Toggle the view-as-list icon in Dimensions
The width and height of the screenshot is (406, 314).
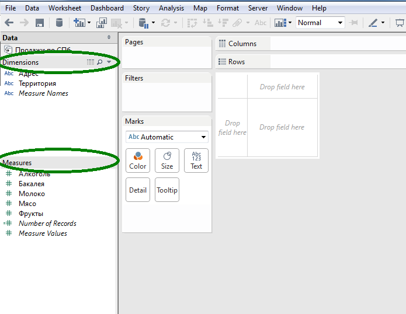91,62
